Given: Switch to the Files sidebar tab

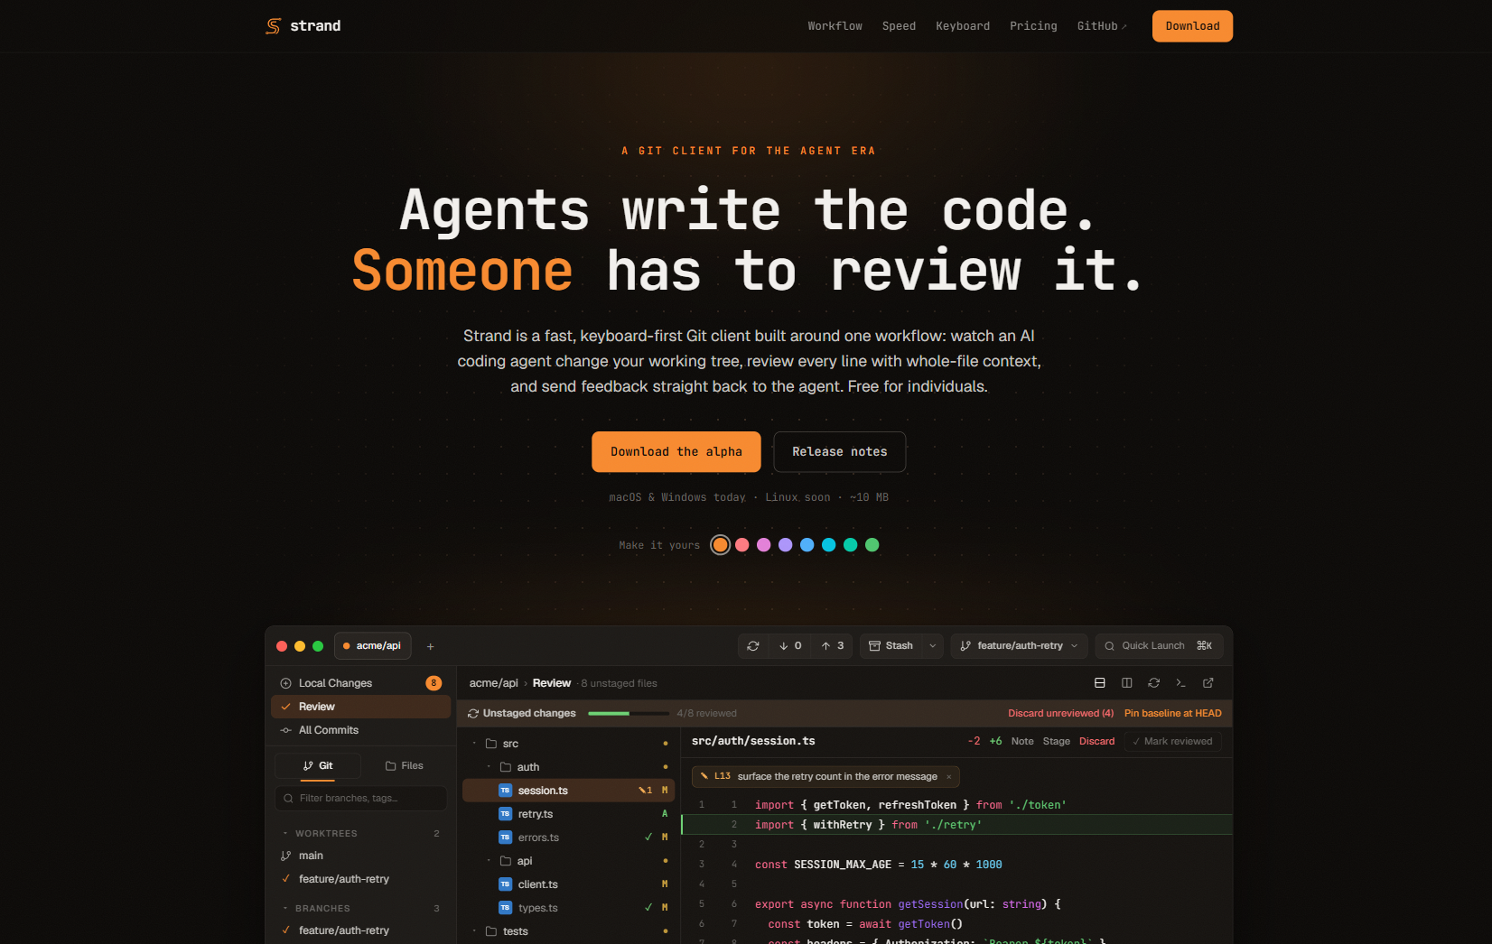Looking at the screenshot, I should (x=404, y=766).
